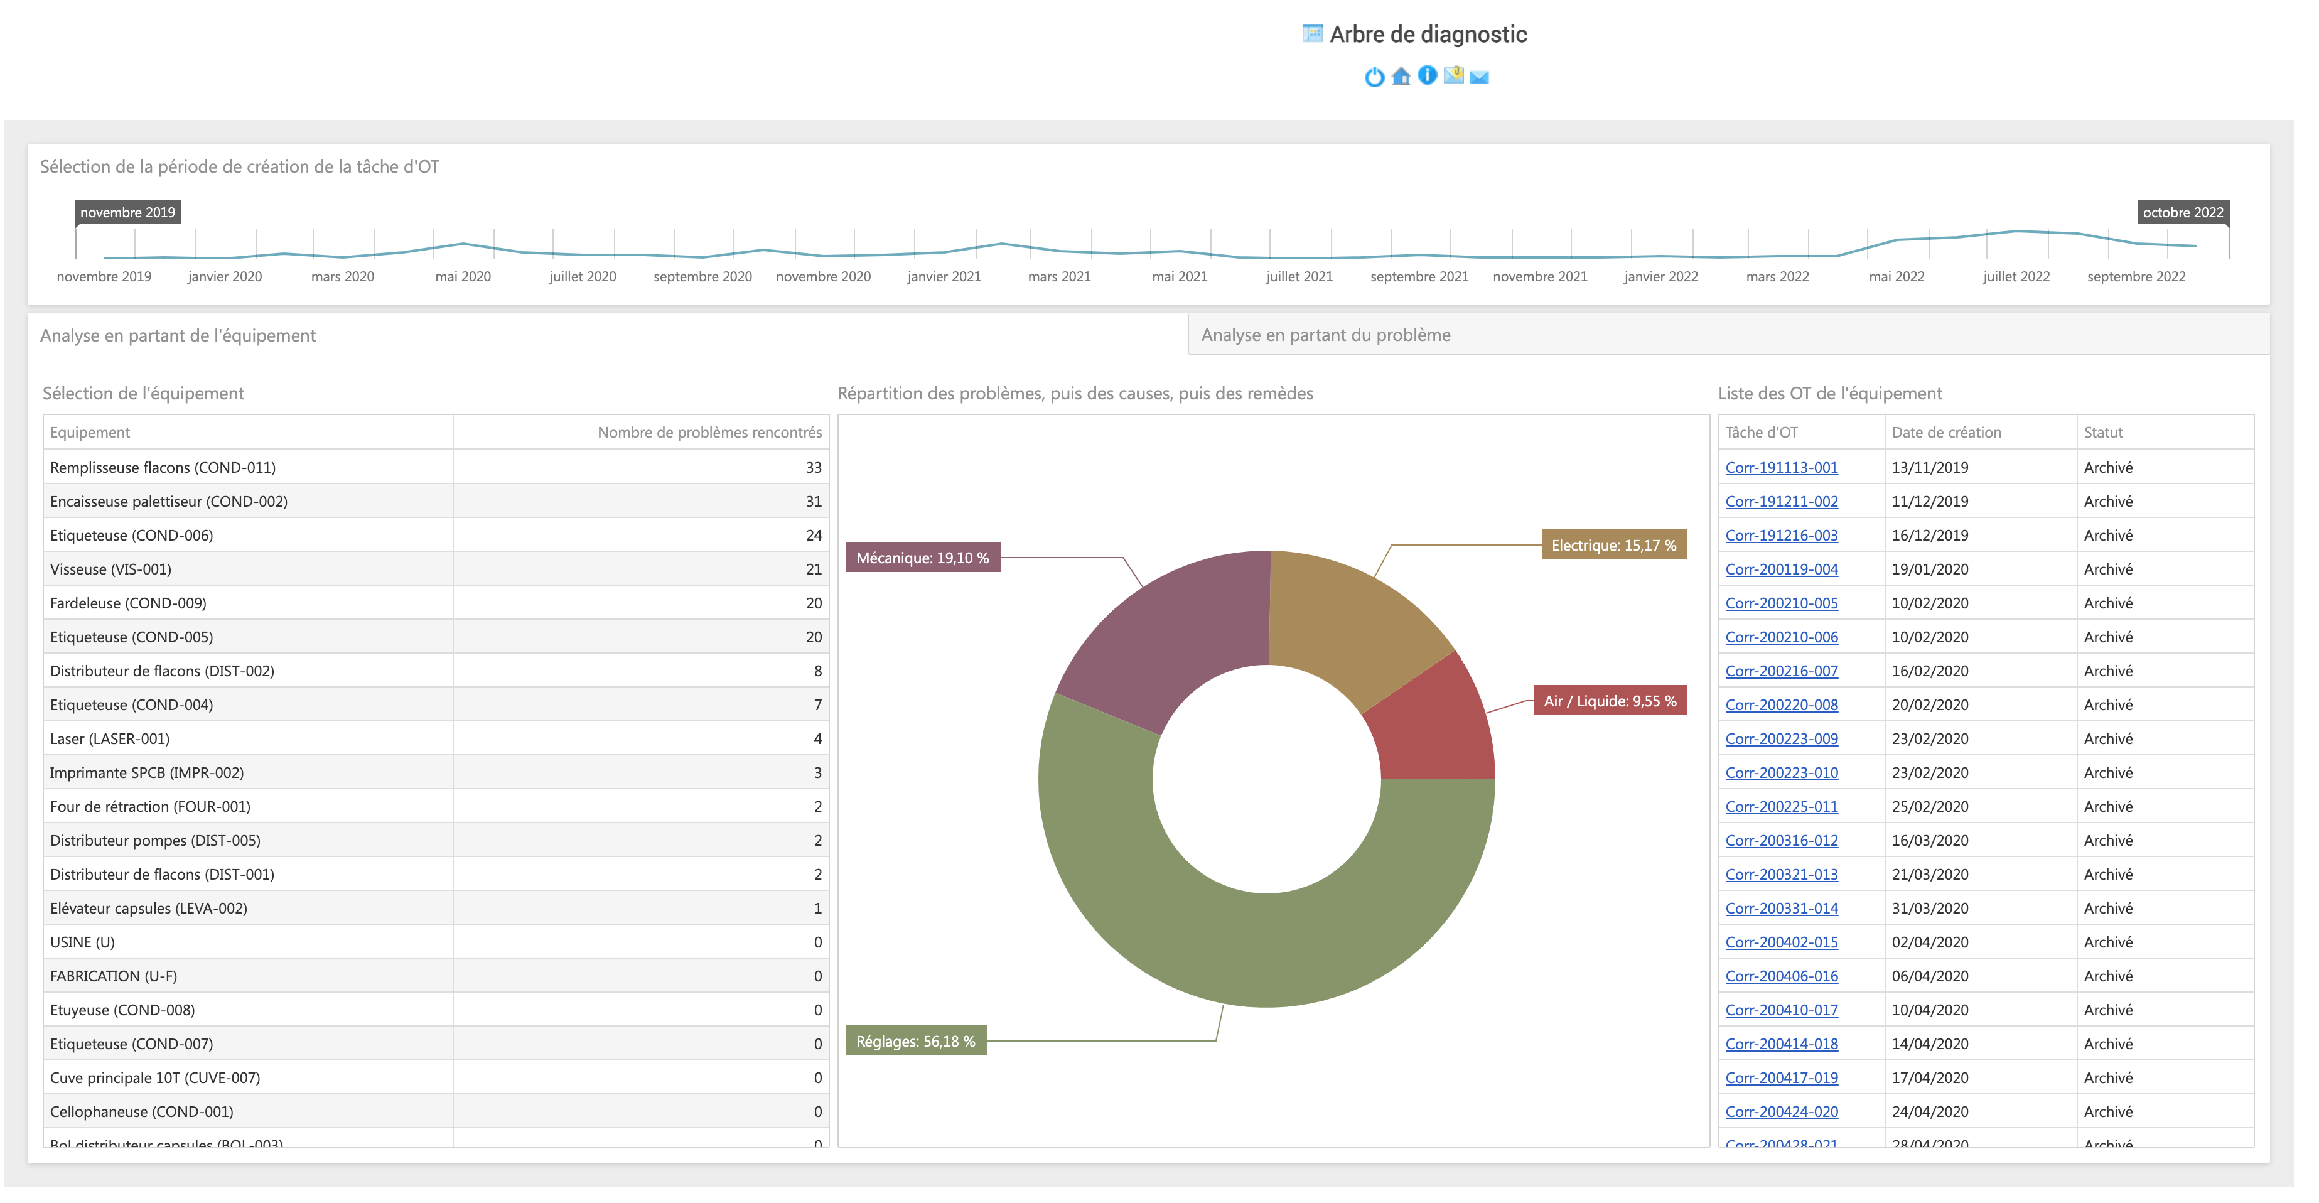Open work order Corr-200223-010
The height and width of the screenshot is (1203, 2319).
tap(1782, 772)
